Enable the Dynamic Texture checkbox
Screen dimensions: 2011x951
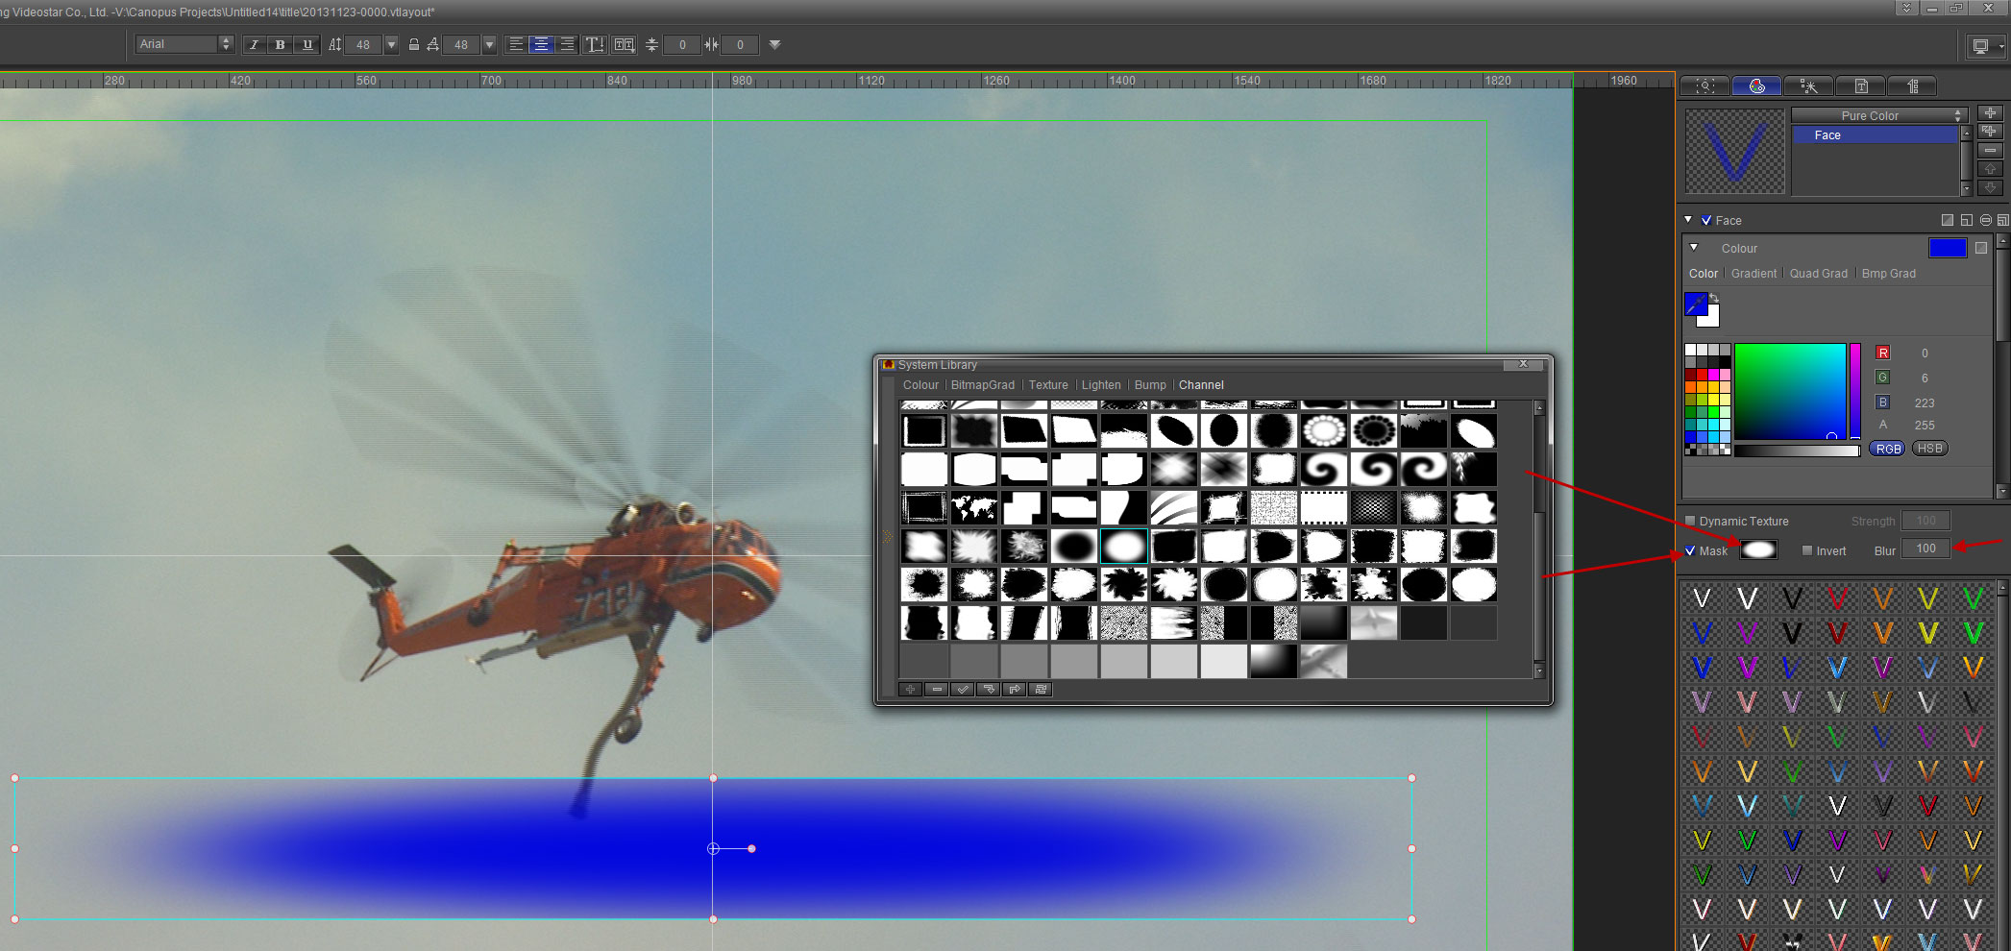1691,521
